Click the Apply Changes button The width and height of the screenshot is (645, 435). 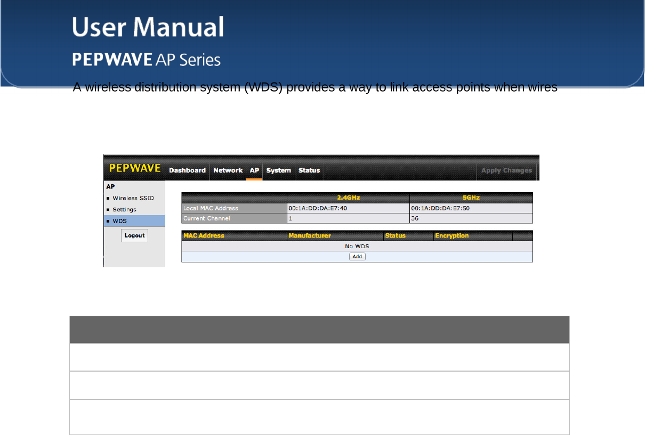[x=506, y=170]
